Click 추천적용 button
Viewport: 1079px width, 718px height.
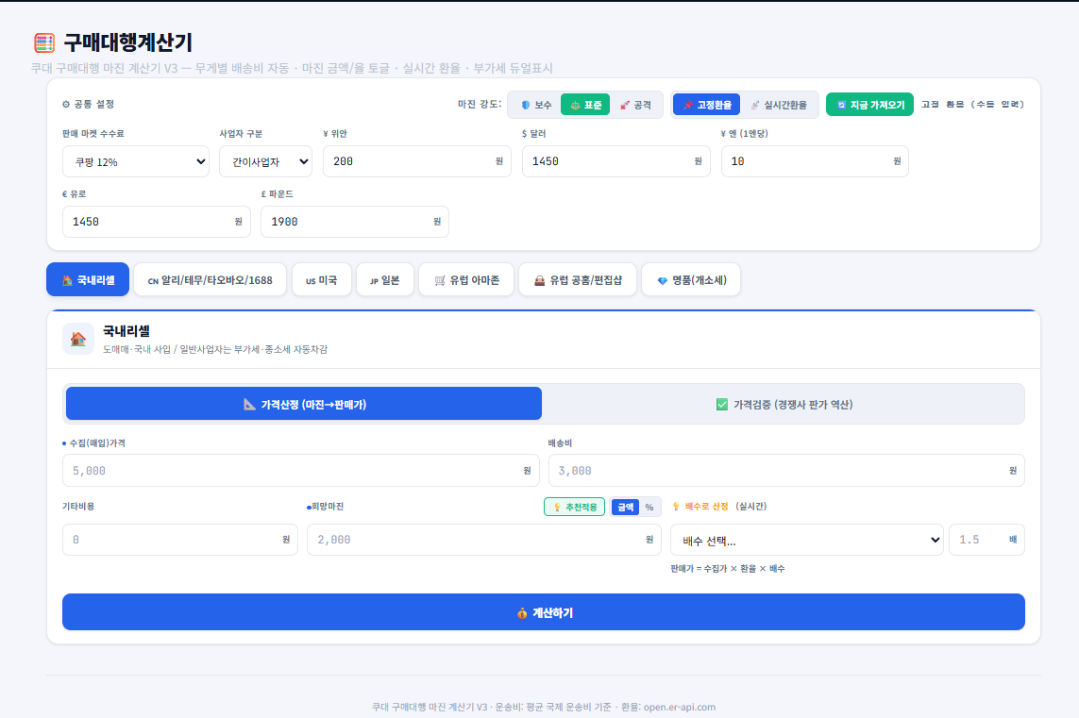click(575, 507)
